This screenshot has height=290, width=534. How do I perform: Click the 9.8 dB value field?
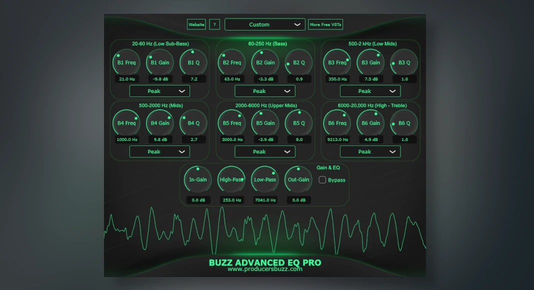(160, 139)
